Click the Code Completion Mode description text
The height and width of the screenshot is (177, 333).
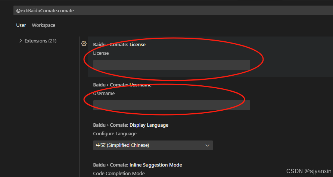point(119,173)
